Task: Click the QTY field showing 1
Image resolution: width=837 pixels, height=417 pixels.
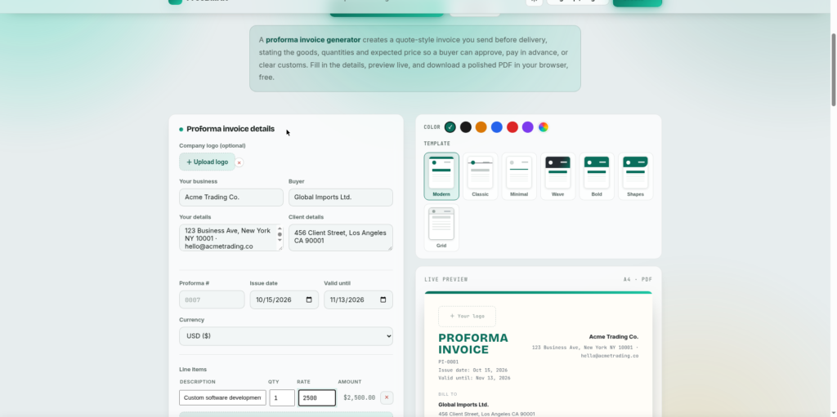Action: (x=282, y=397)
